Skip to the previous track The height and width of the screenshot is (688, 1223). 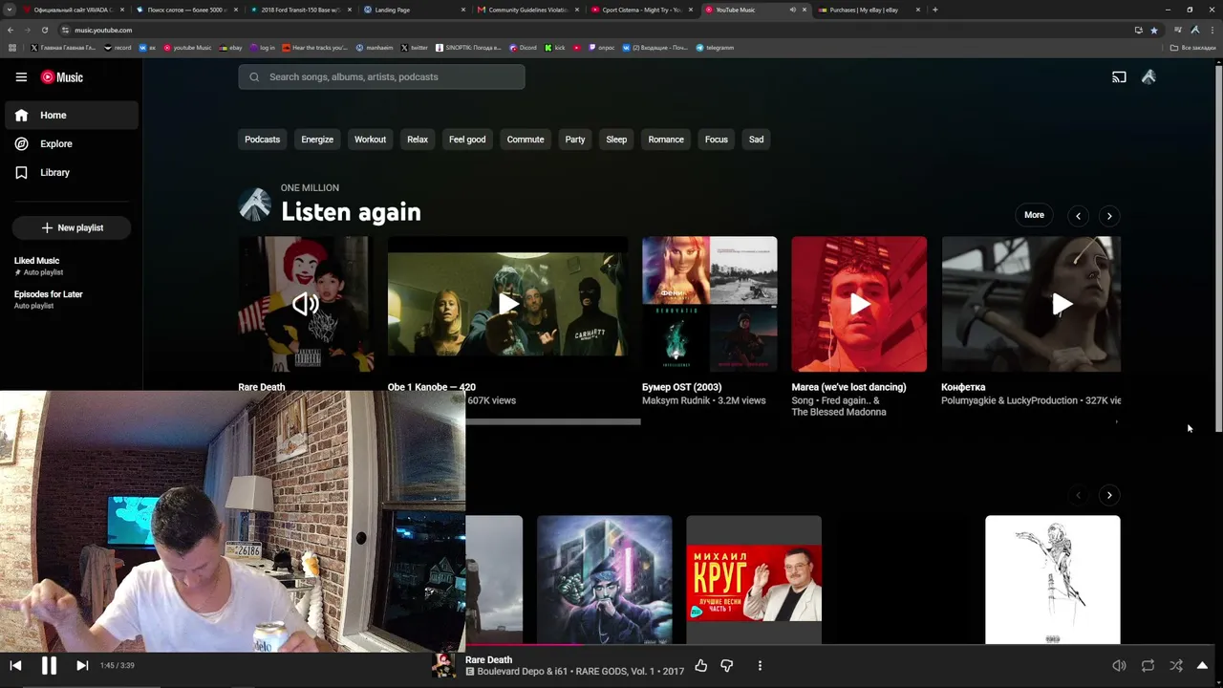15,666
